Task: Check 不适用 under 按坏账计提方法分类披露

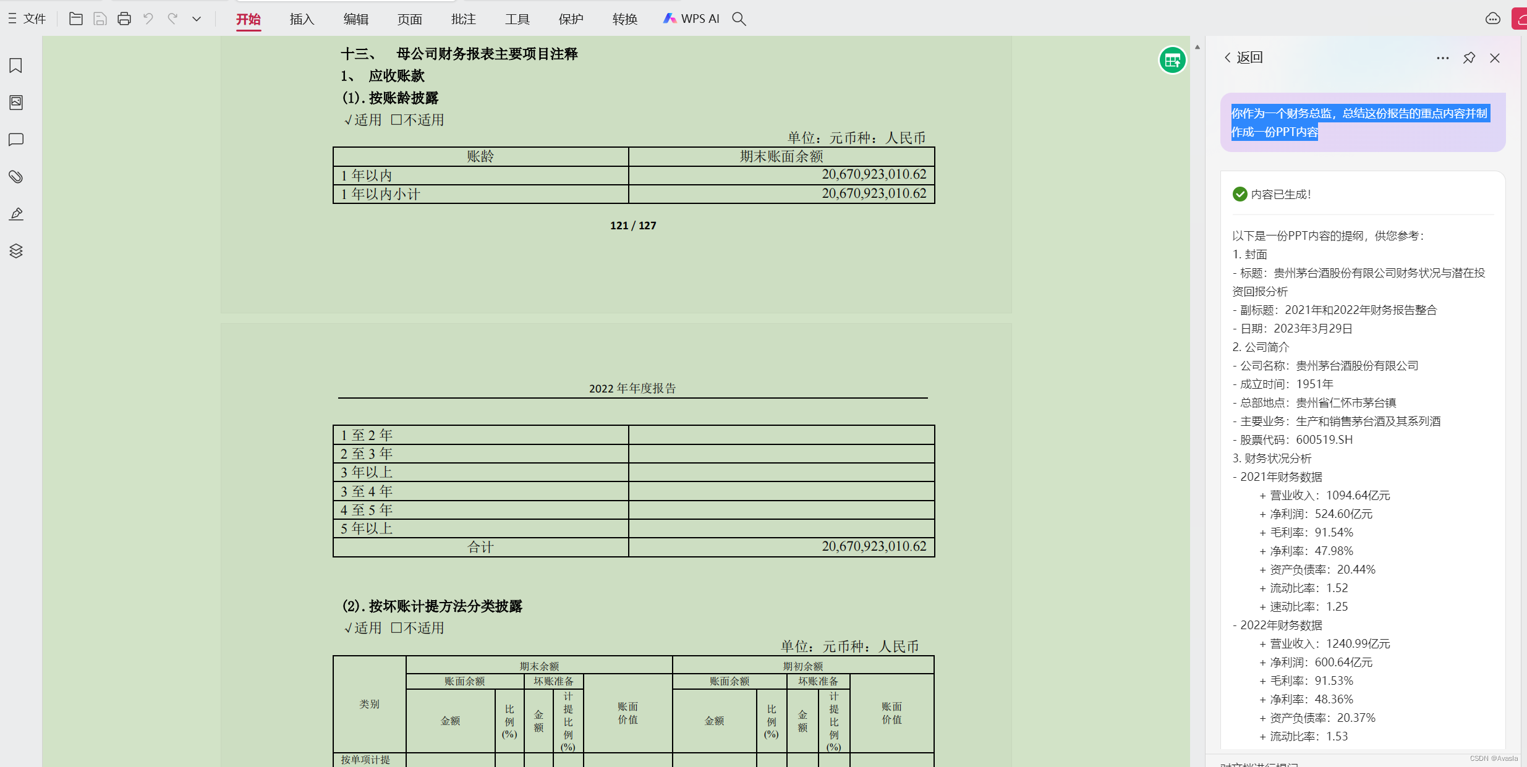Action: (x=396, y=627)
